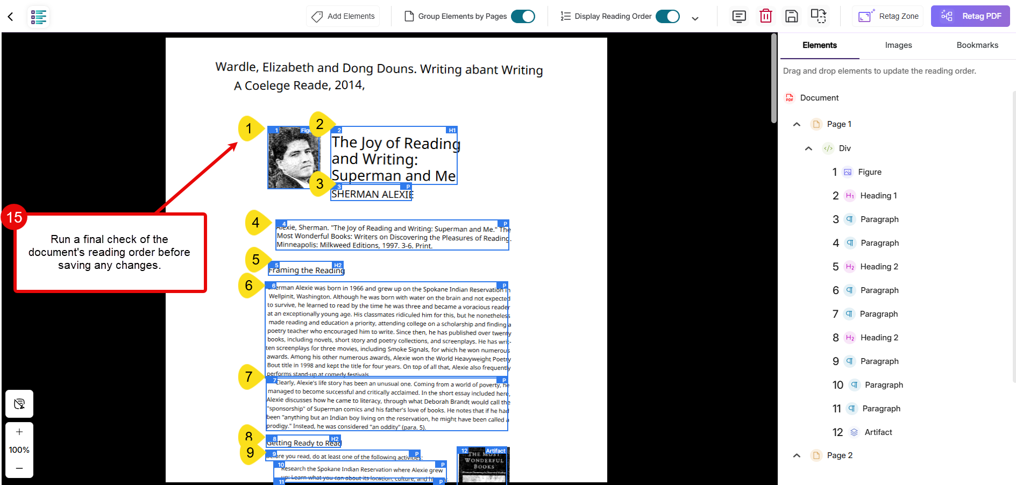Collapse the Page 1 tree node
Image resolution: width=1016 pixels, height=485 pixels.
coord(797,124)
